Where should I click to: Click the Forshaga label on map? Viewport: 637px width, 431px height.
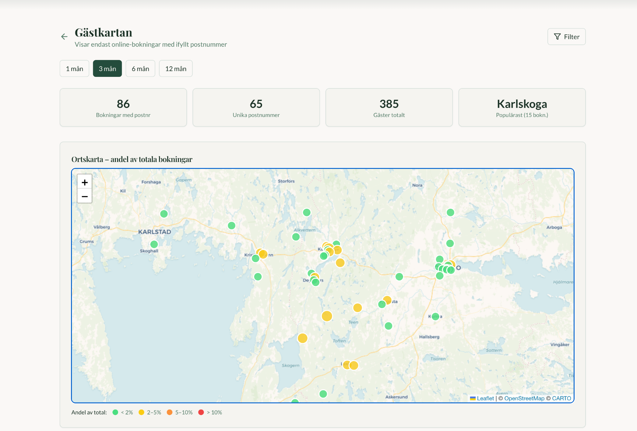click(151, 182)
